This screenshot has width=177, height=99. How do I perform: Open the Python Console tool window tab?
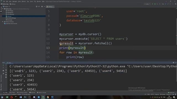41,93
